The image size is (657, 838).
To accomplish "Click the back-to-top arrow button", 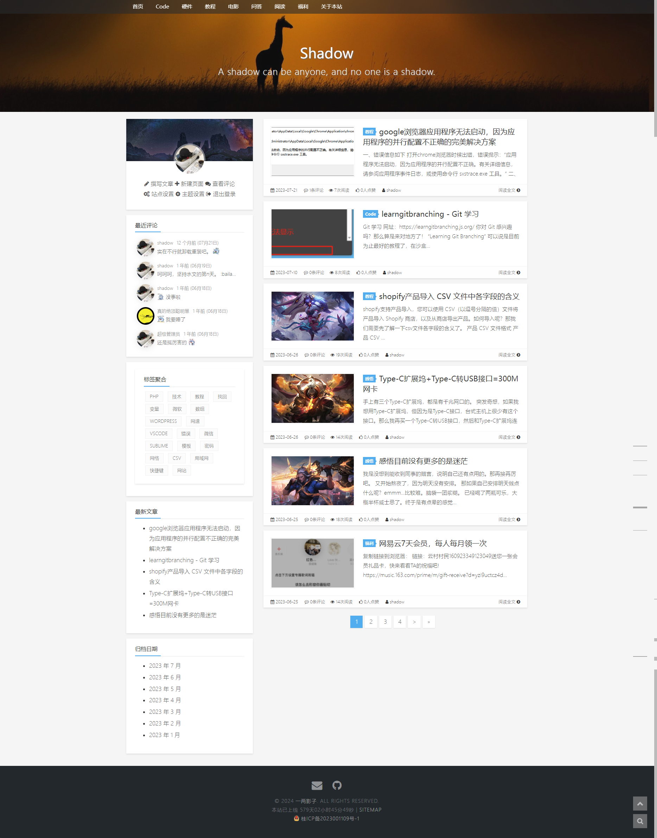I will tap(640, 804).
